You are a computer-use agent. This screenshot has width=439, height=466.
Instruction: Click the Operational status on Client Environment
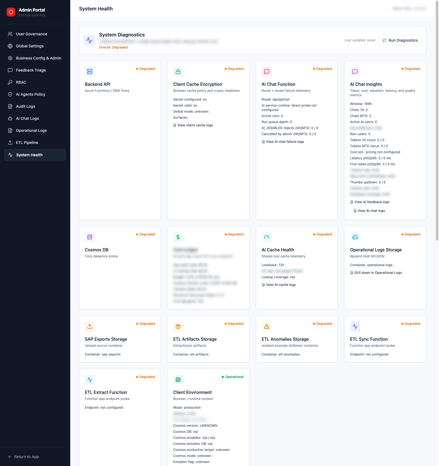pyautogui.click(x=233, y=377)
